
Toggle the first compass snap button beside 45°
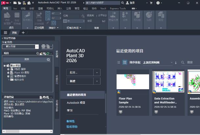[48, 13]
